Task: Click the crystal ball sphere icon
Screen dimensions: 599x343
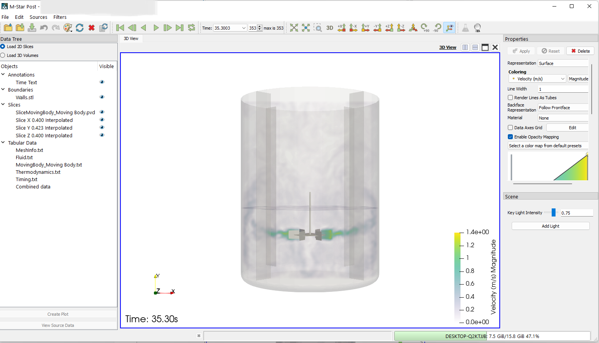Action: click(477, 28)
